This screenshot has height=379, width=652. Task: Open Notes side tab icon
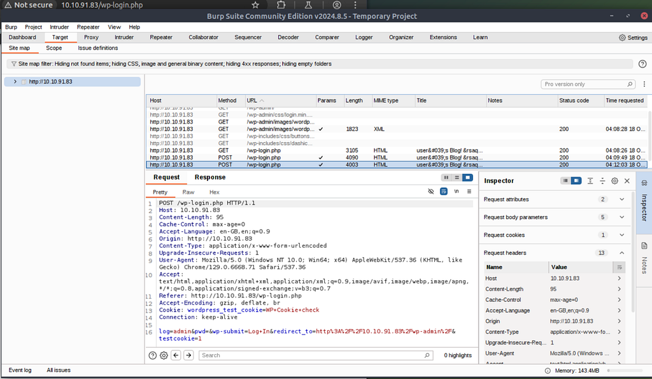pyautogui.click(x=644, y=245)
